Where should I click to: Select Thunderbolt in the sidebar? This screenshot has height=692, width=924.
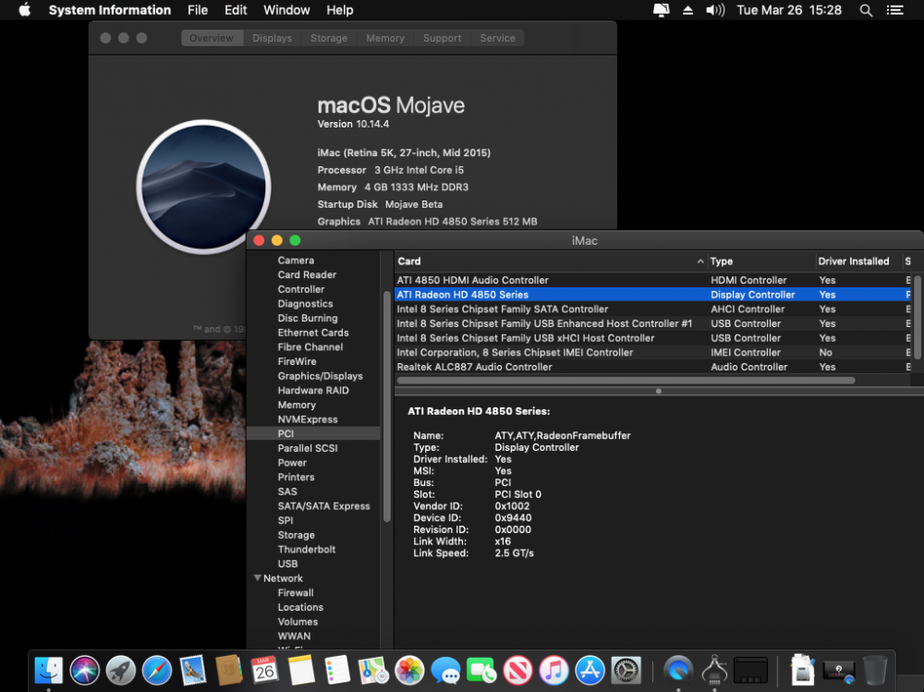(x=307, y=550)
